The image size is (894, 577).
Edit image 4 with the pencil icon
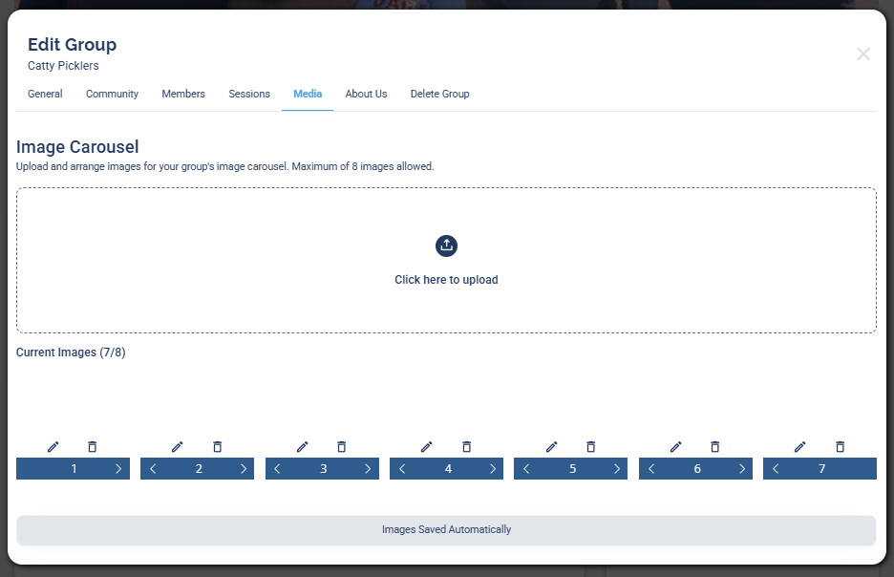pyautogui.click(x=427, y=447)
